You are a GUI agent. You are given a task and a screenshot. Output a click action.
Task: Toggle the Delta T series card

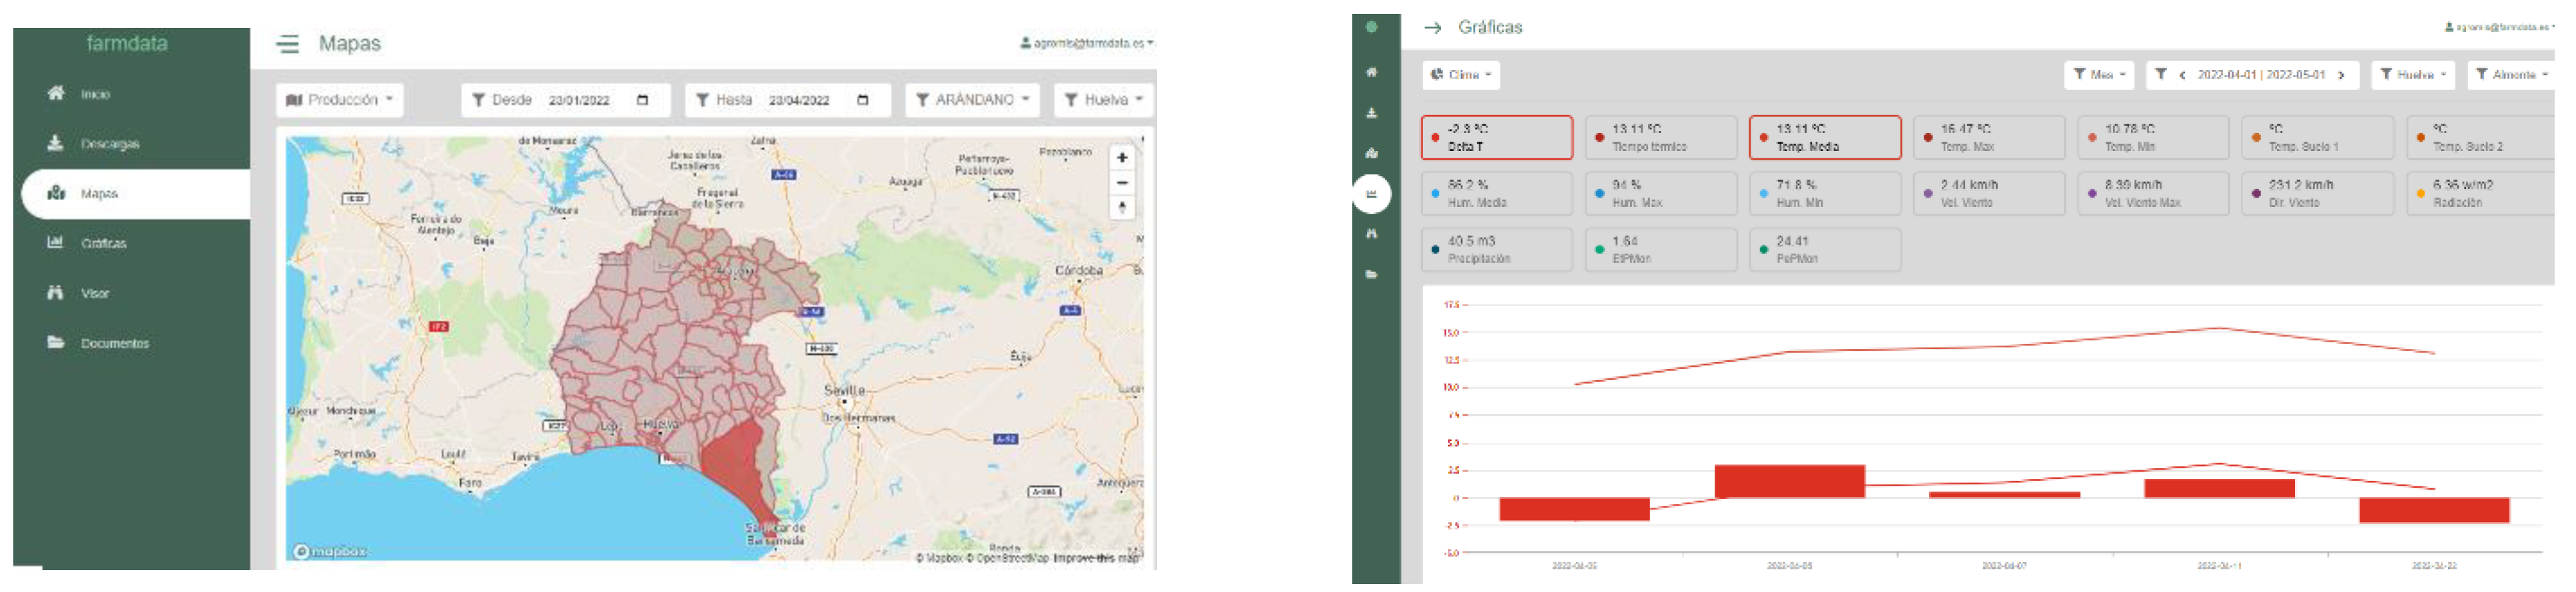pos(1496,138)
